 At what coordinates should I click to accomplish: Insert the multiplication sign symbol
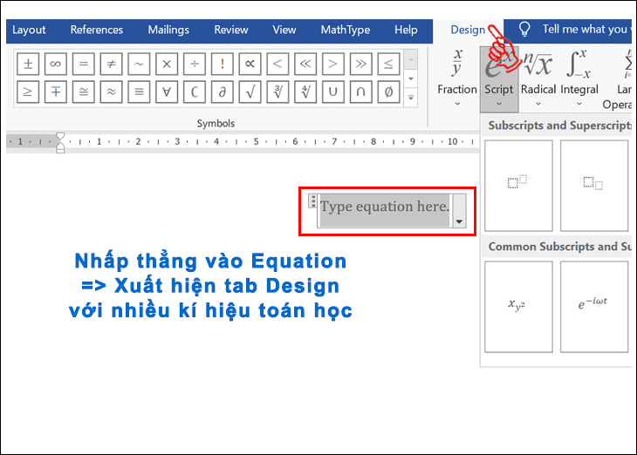click(x=167, y=64)
